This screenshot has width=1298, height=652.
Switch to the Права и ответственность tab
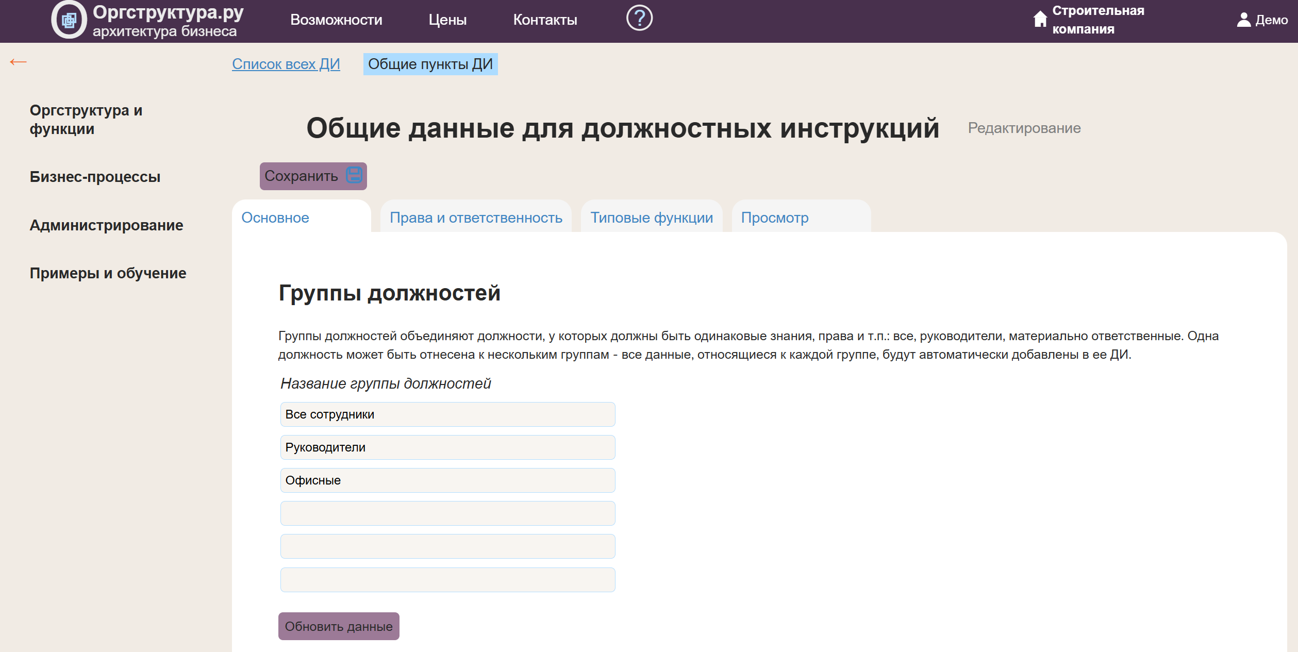(476, 217)
